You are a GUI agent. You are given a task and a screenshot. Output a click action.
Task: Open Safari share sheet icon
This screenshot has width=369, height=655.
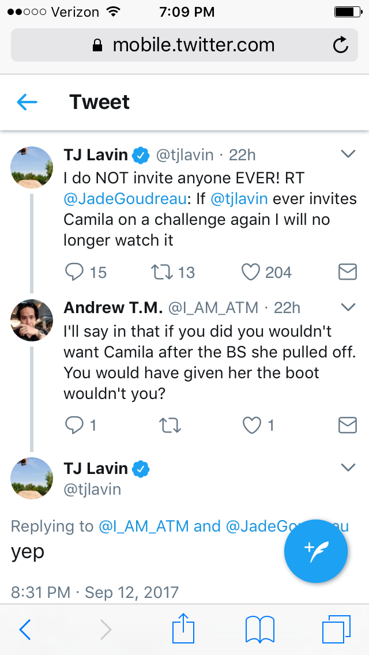click(x=183, y=628)
